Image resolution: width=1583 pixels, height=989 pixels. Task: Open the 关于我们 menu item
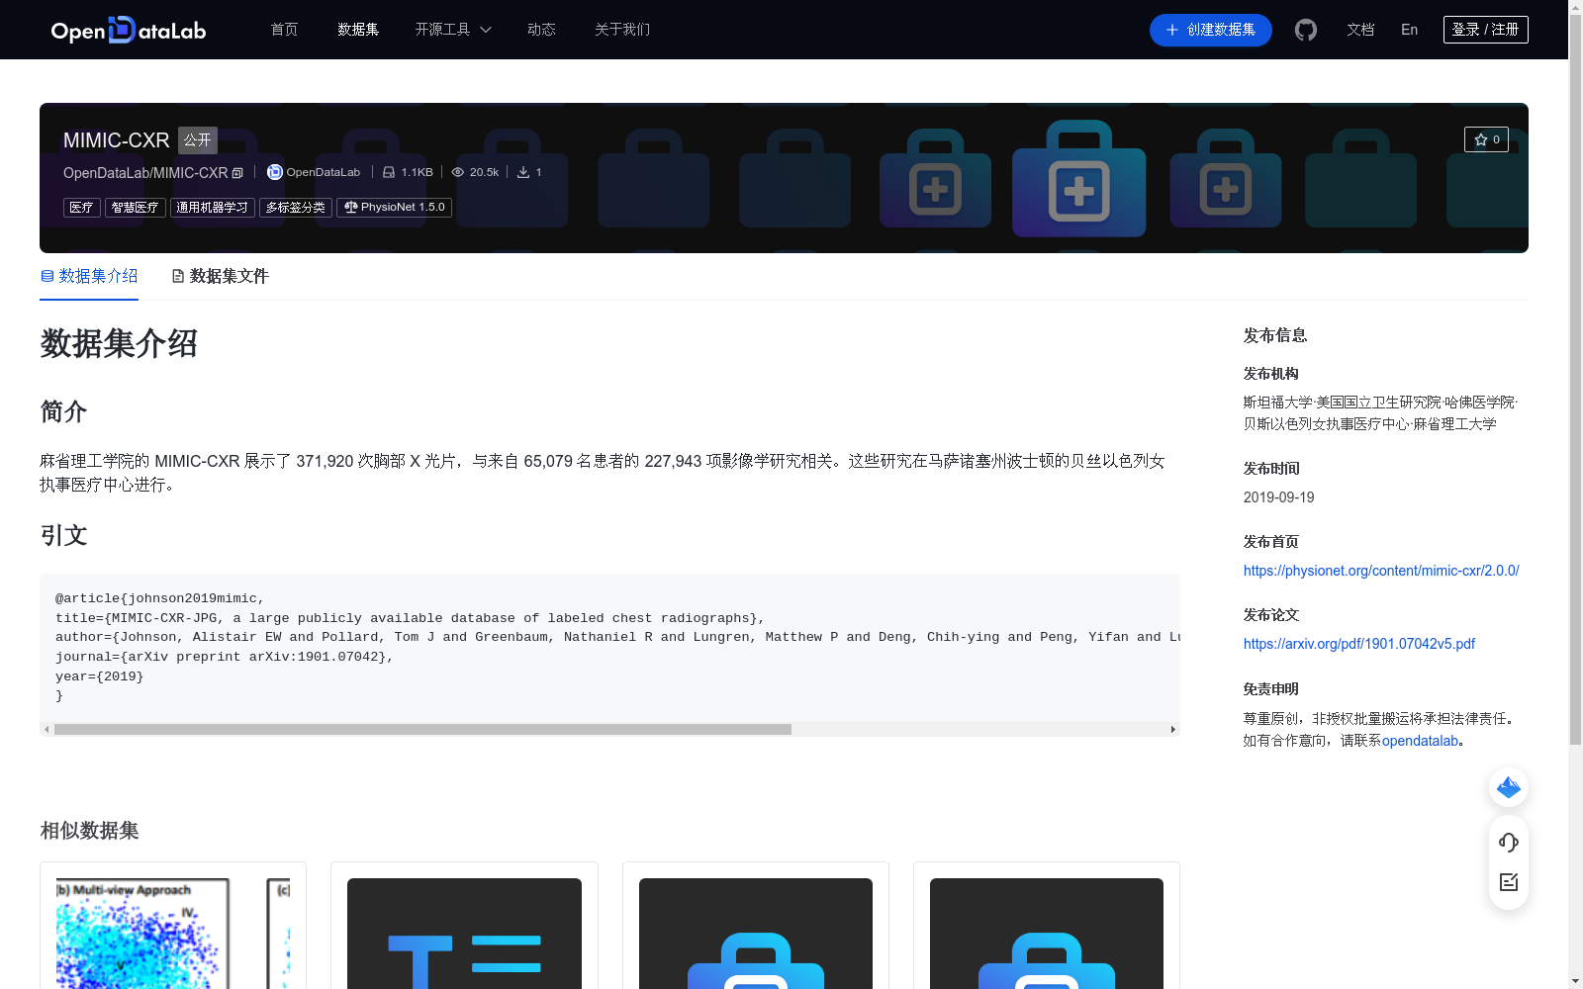pos(621,30)
